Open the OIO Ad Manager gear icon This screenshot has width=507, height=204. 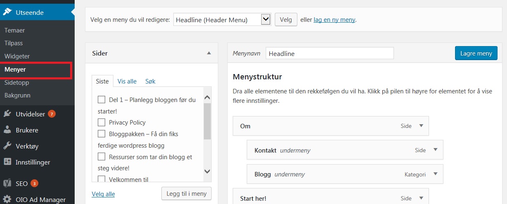pos(7,199)
